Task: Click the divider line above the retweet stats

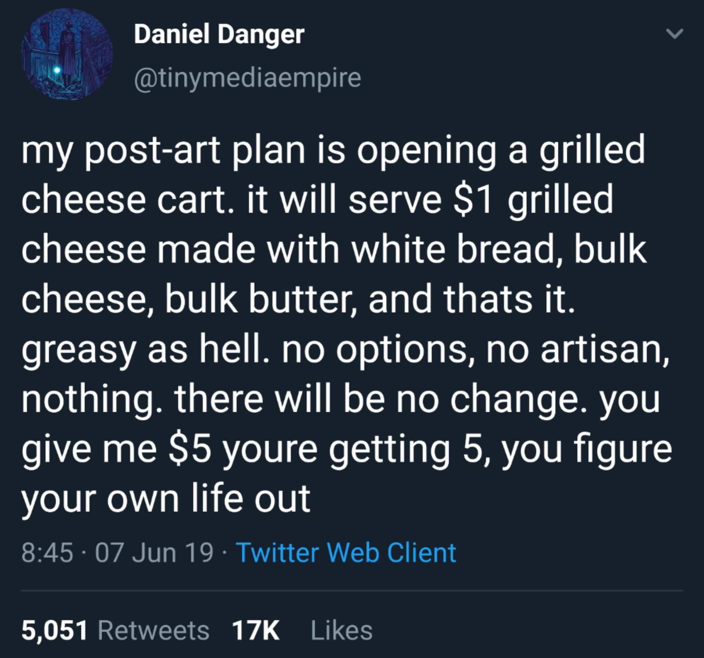Action: (352, 591)
